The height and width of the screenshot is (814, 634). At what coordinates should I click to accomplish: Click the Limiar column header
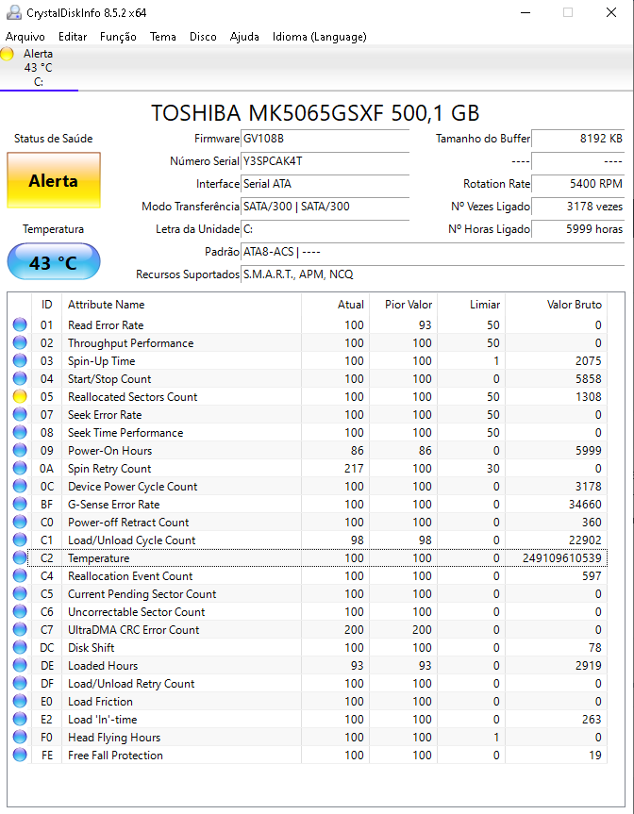tap(471, 305)
